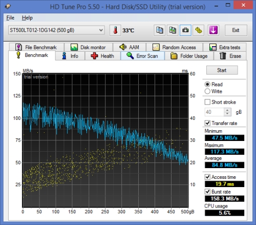Select the Benchmark tab
Image resolution: width=256 pixels, height=225 pixels.
pyautogui.click(x=32, y=55)
